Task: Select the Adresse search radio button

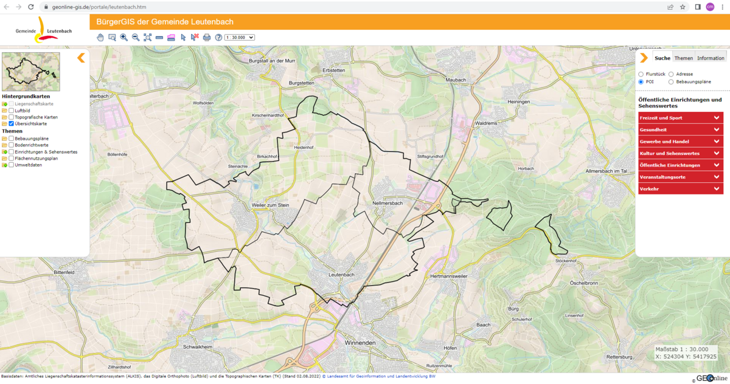Action: click(x=671, y=74)
